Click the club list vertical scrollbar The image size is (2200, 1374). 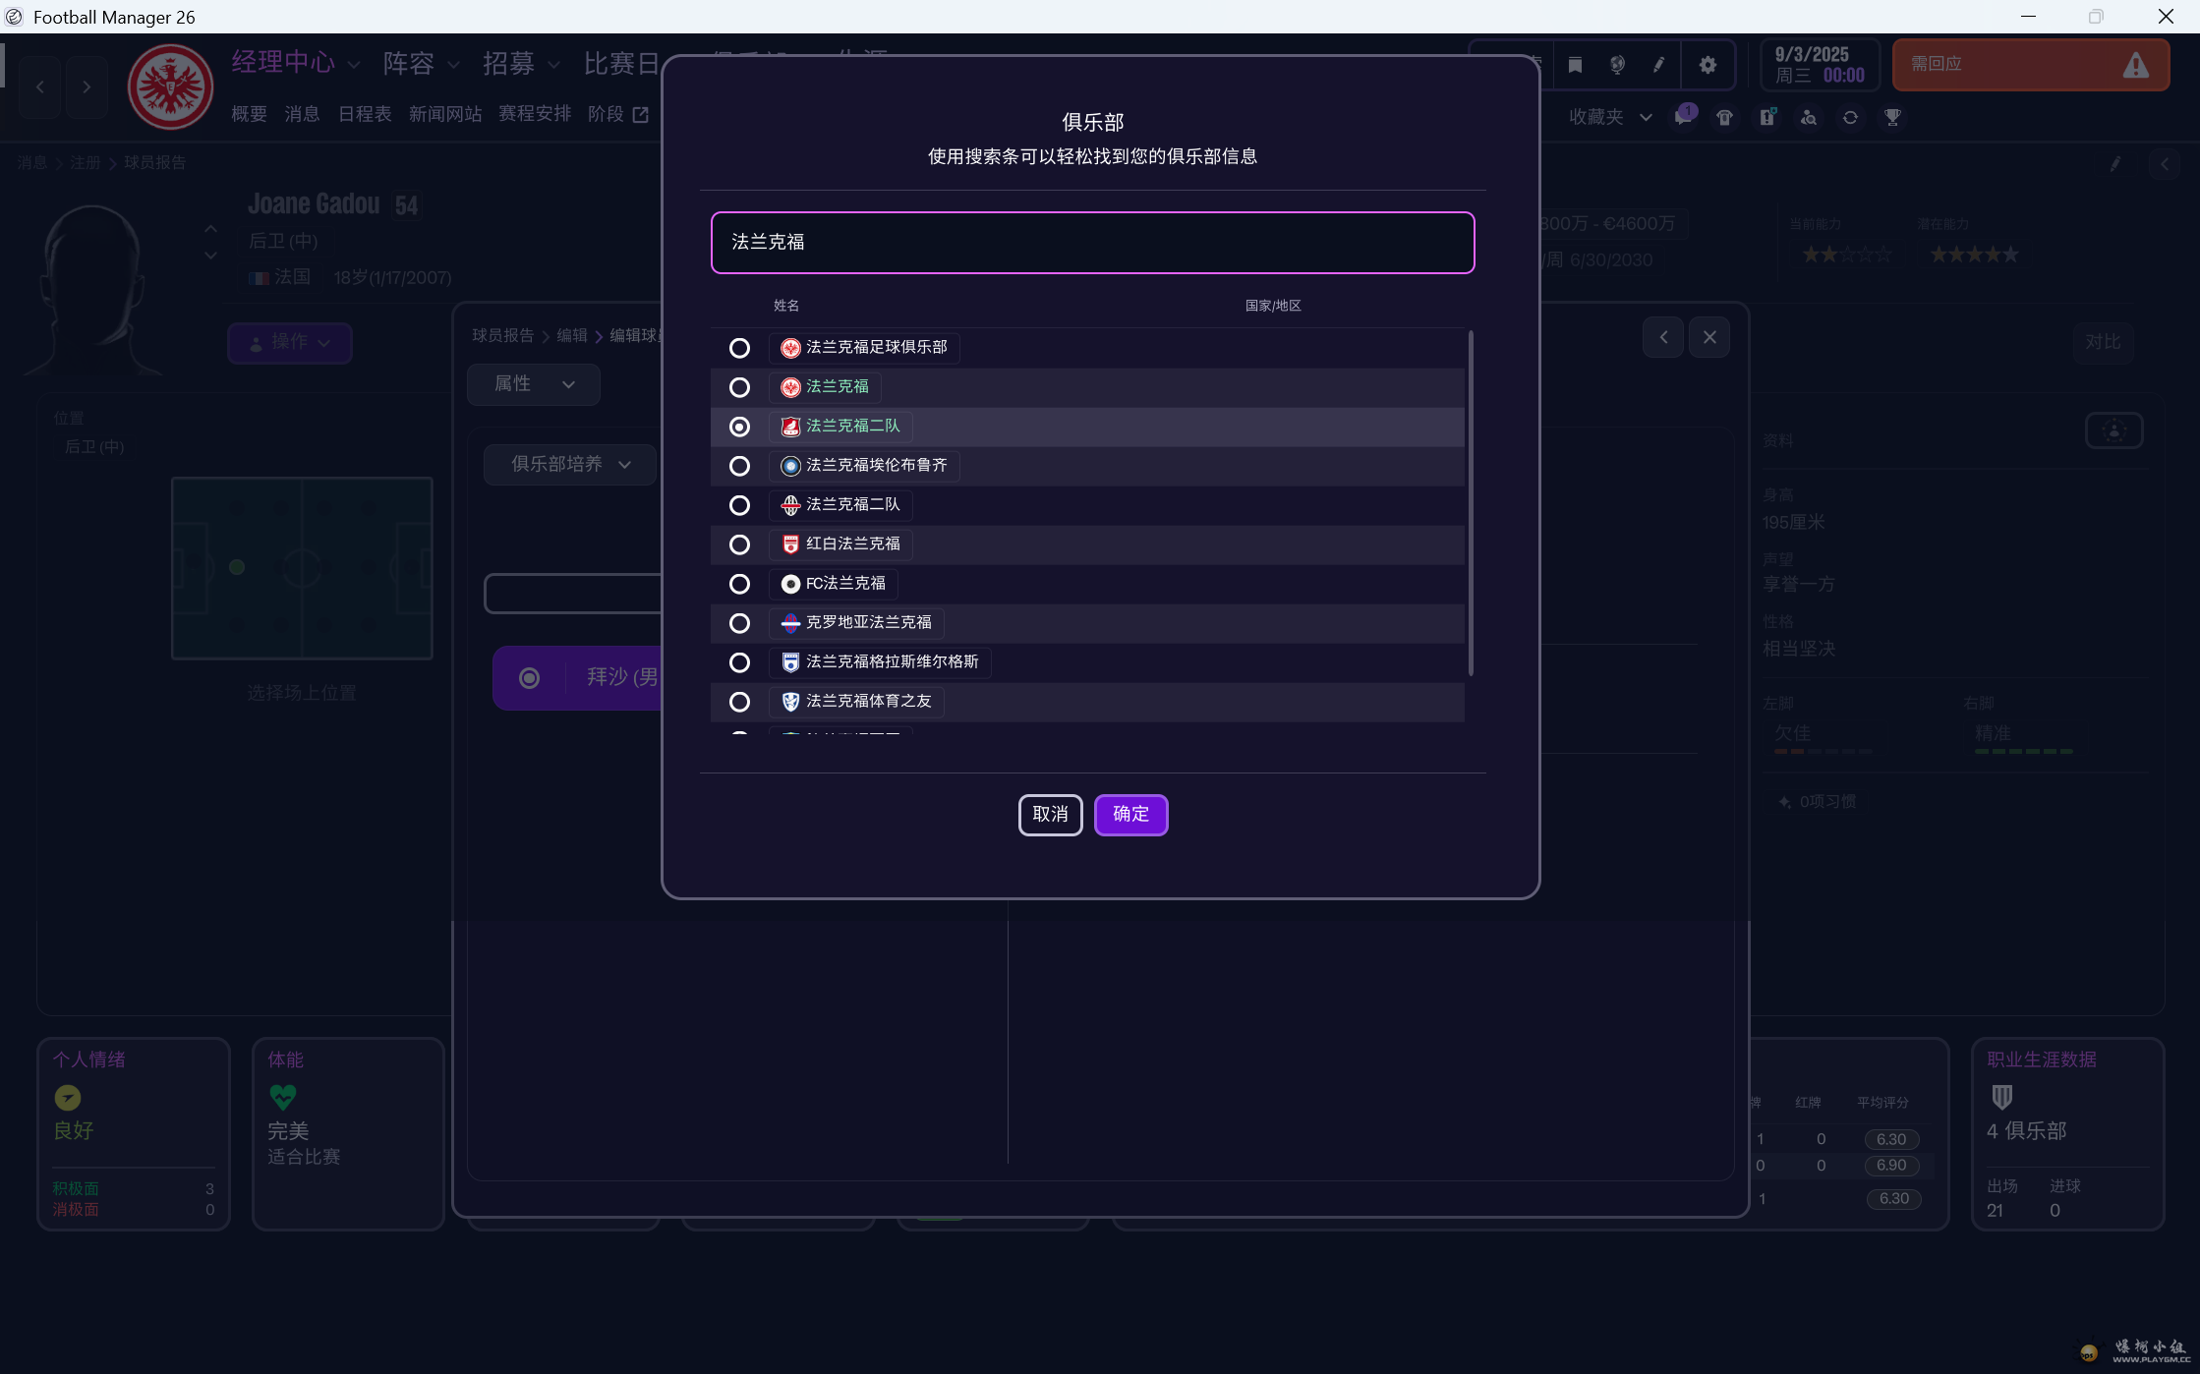1471,503
